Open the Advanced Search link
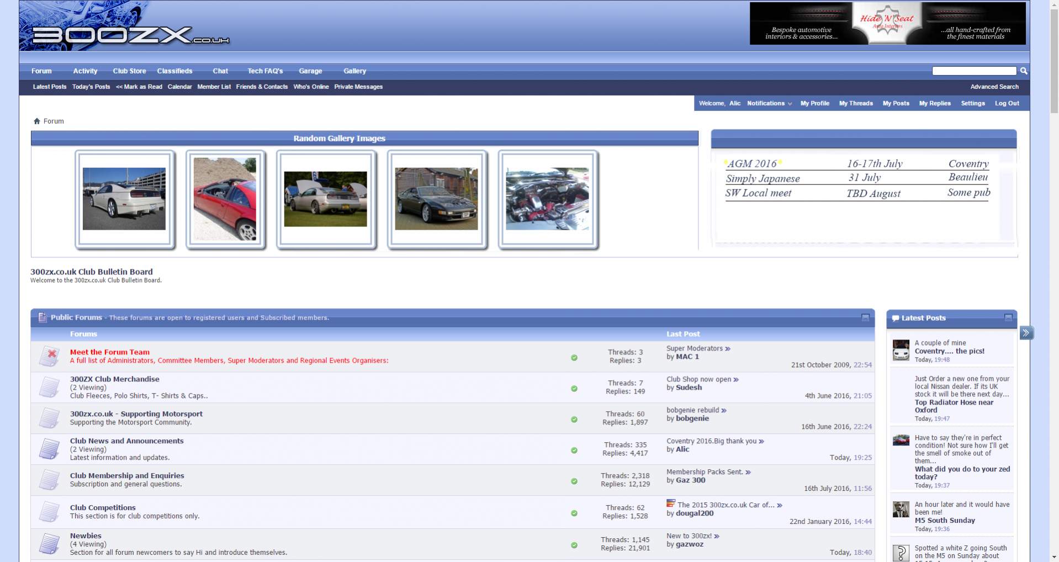 994,87
